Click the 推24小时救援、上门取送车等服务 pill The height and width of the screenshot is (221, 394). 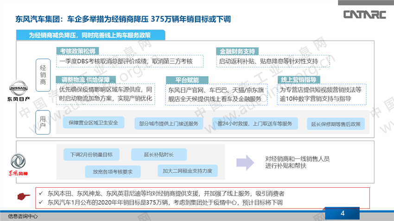coord(255,123)
